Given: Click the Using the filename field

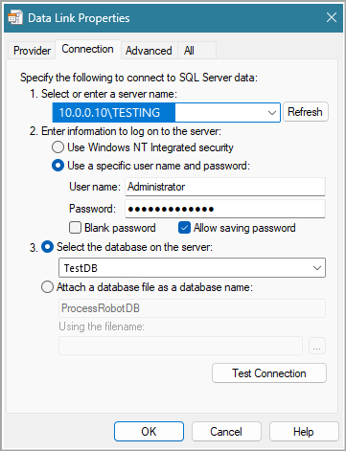Looking at the screenshot, I should click(x=180, y=346).
